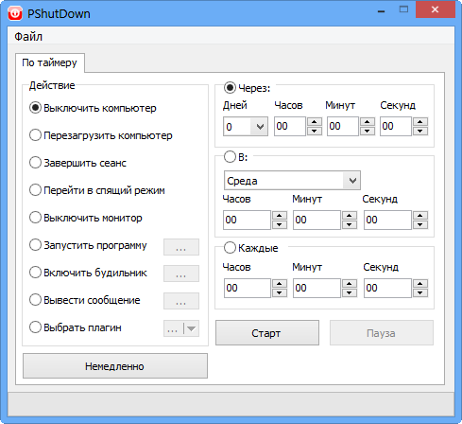Open the Файл menu
The width and height of the screenshot is (462, 424).
(28, 37)
